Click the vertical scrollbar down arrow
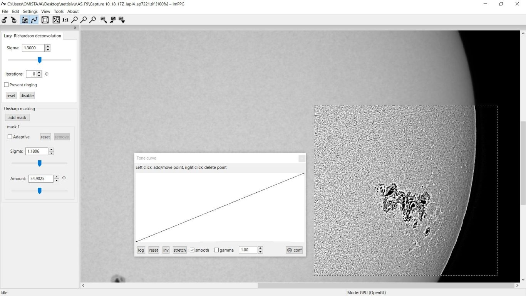Image resolution: width=526 pixels, height=296 pixels. tap(523, 279)
